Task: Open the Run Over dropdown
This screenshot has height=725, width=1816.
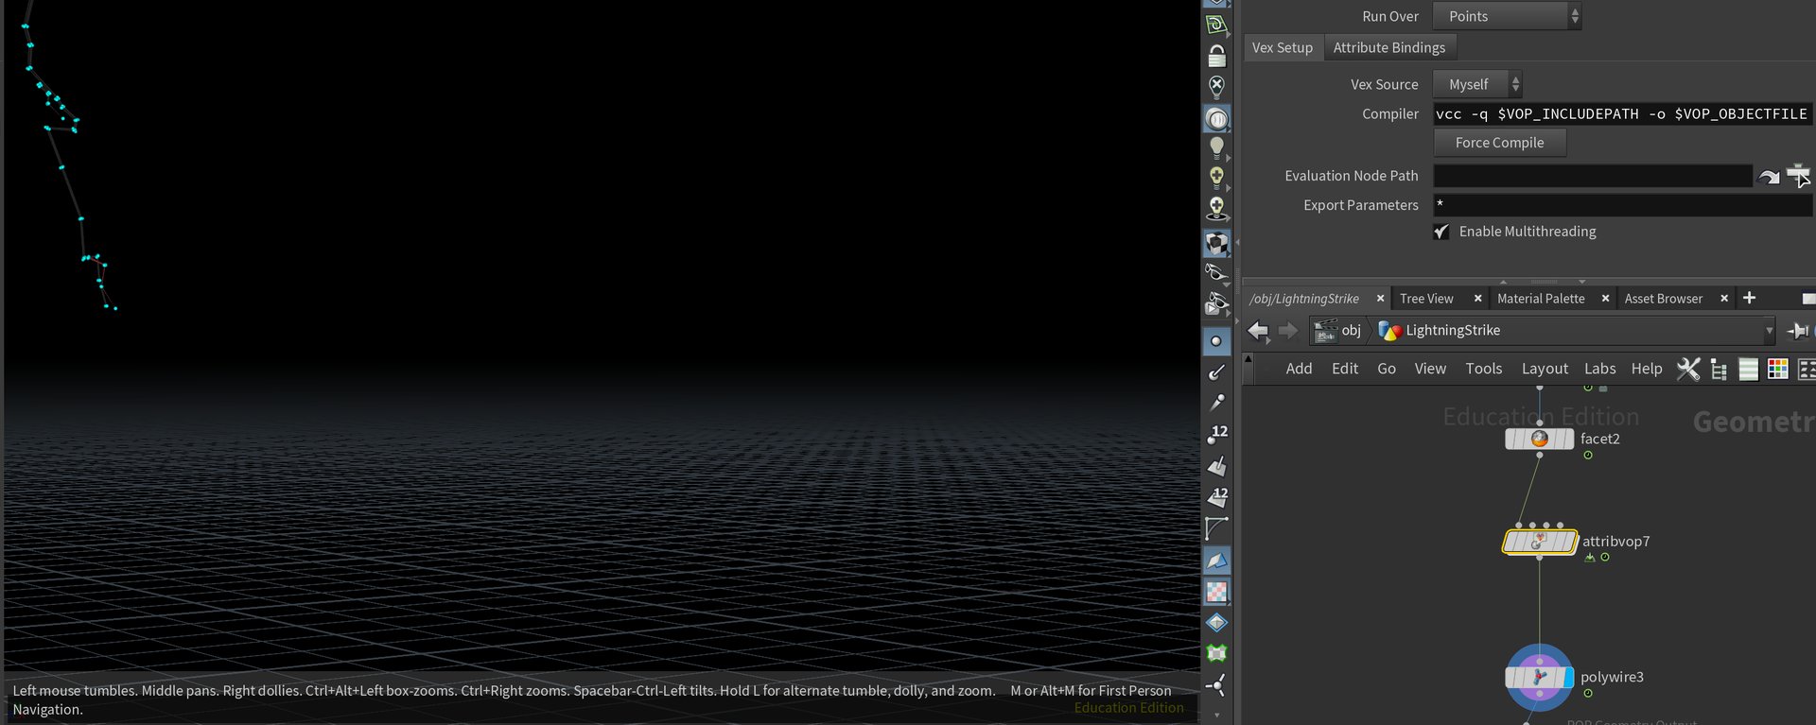Action: (x=1506, y=16)
